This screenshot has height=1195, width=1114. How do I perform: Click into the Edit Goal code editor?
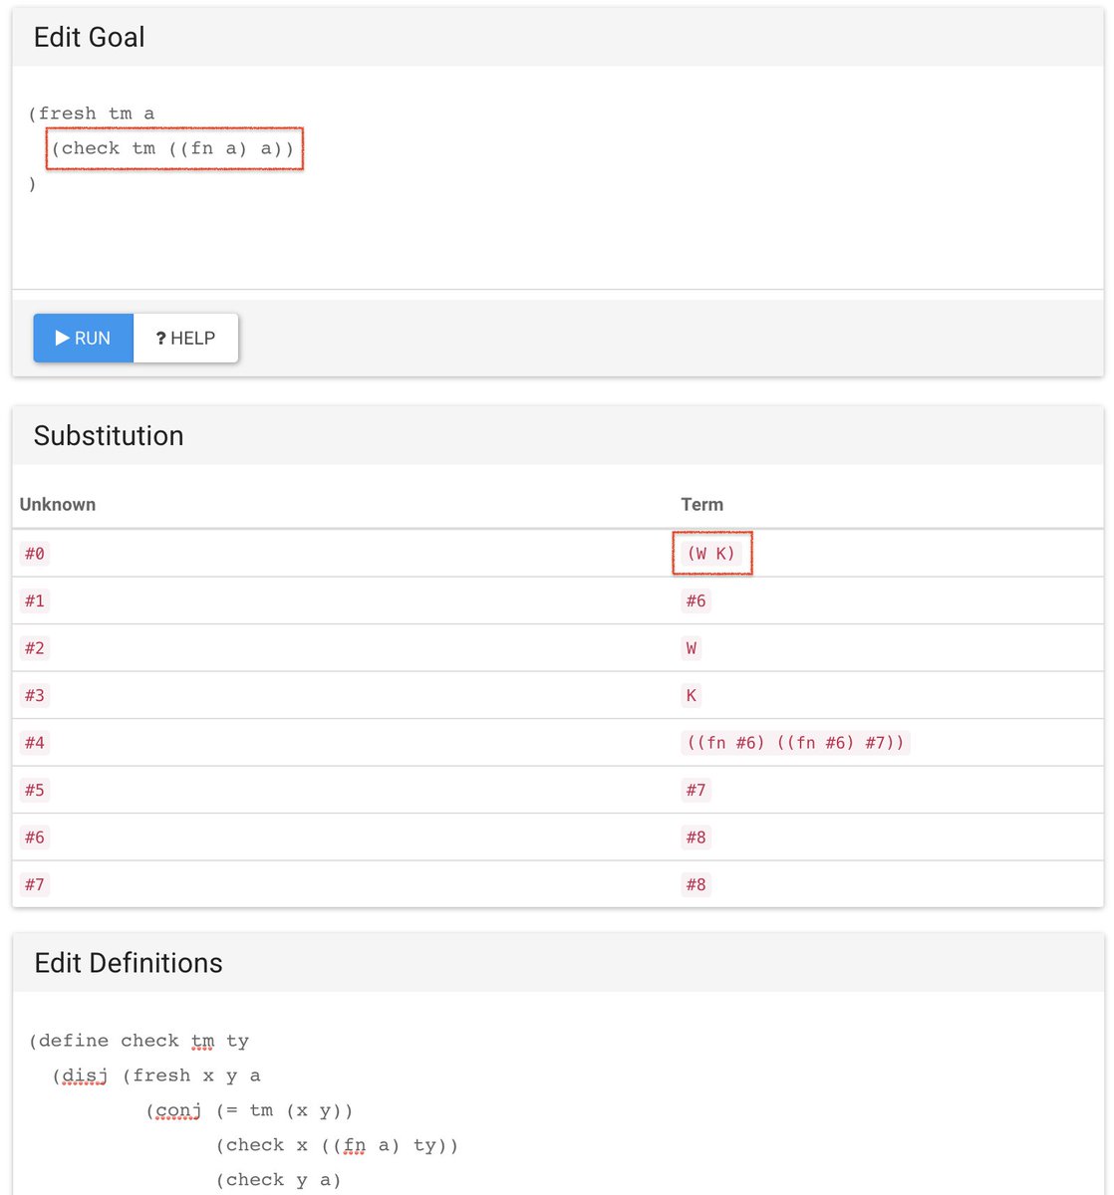(x=558, y=177)
